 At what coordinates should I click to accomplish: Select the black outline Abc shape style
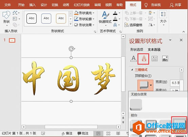[32, 18]
